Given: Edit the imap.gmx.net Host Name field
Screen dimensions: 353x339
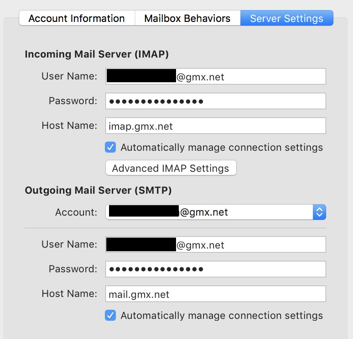Looking at the screenshot, I should pos(215,126).
